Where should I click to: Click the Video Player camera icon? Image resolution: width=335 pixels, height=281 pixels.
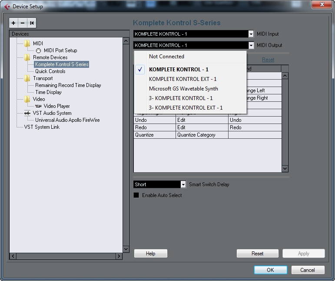click(x=38, y=106)
